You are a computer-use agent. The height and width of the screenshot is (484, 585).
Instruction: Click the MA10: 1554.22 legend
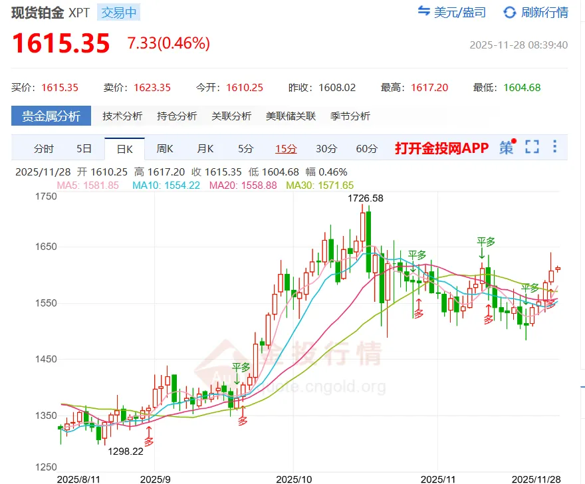166,185
